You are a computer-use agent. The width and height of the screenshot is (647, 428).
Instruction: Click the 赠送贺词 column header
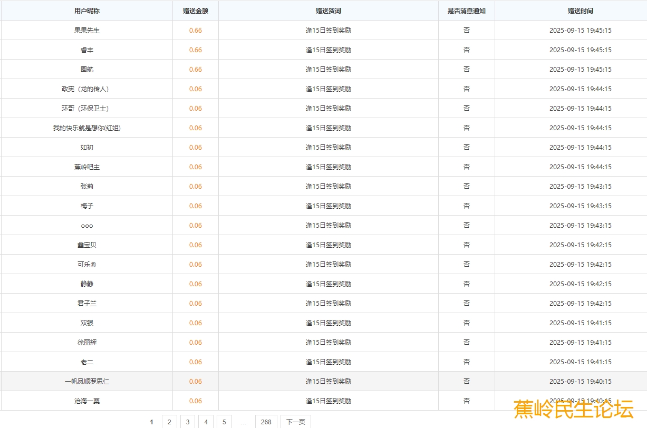(x=328, y=11)
